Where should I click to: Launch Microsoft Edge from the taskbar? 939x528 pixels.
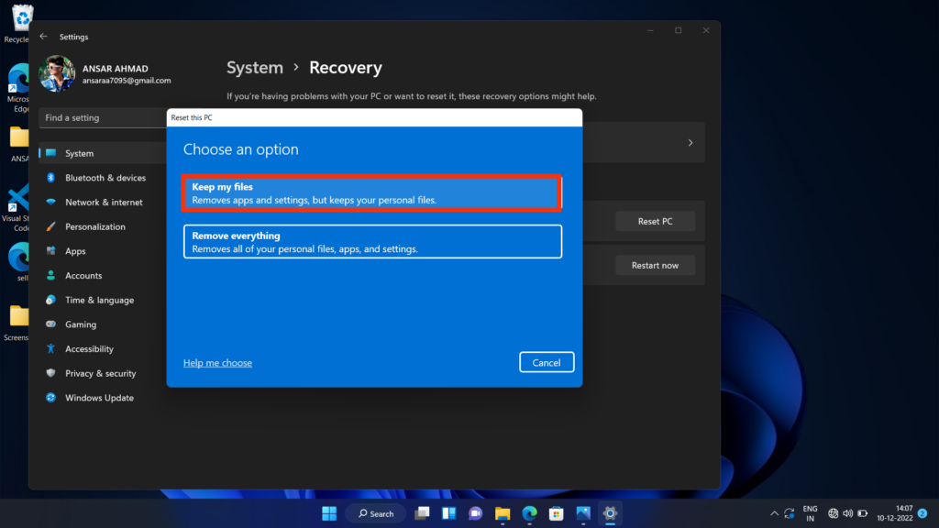tap(529, 513)
